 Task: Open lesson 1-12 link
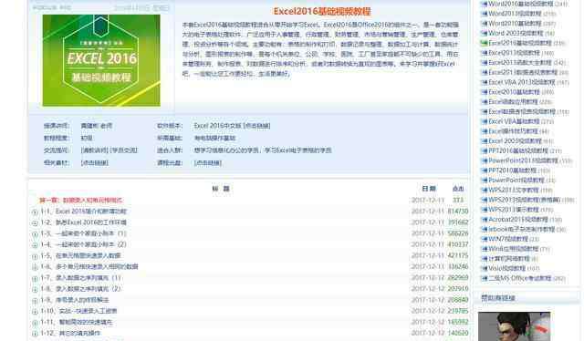[70, 333]
